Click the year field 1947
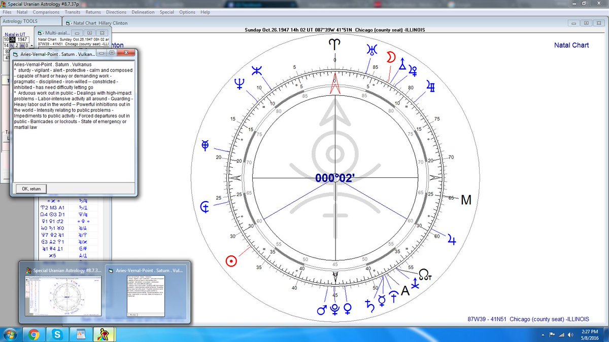The image size is (609, 342). coord(22,40)
